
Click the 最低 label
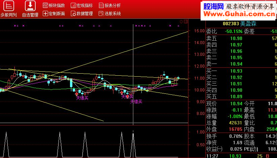(249, 117)
